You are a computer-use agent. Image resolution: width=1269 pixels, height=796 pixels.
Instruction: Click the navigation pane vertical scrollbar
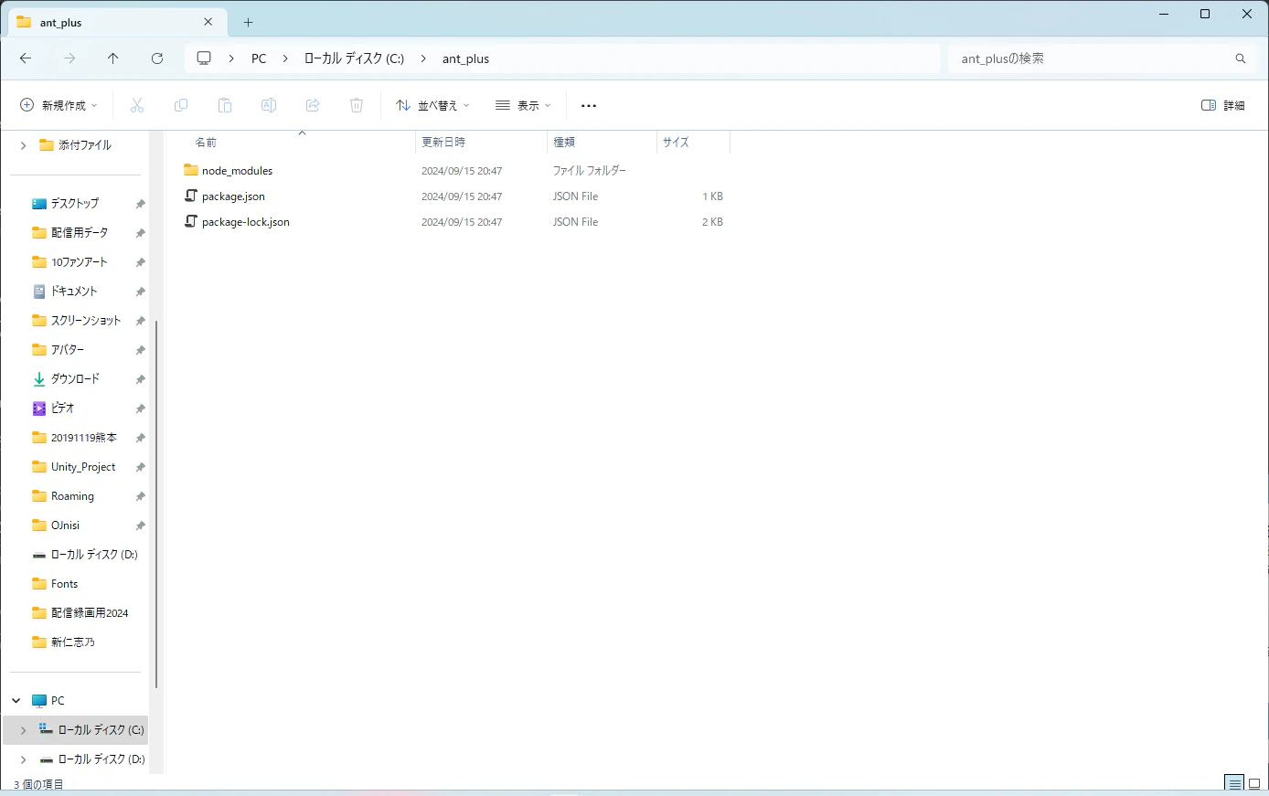(156, 503)
